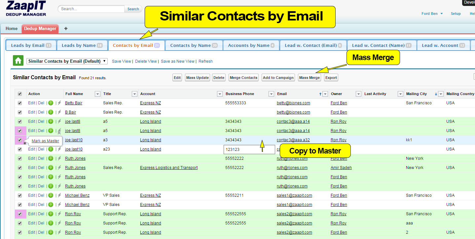475x239 pixels.
Task: Click the plus tab to add new tab
Action: point(66,29)
